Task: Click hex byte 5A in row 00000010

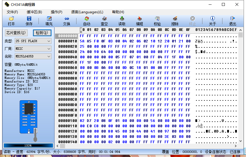Action: coord(82,41)
